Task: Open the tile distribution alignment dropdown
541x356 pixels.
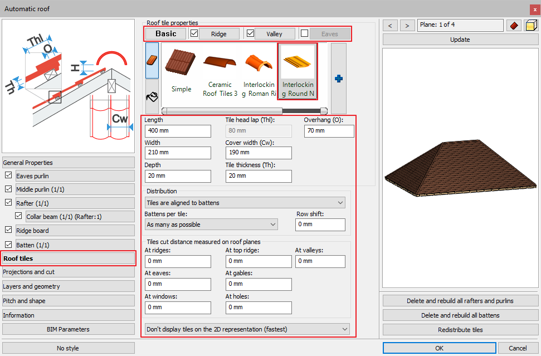Action: tap(245, 203)
